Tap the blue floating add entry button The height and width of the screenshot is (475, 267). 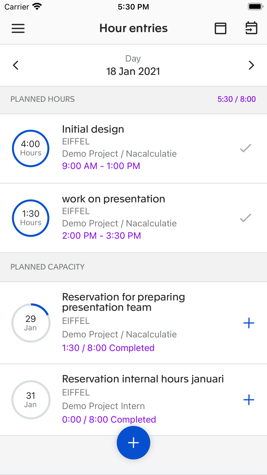pos(133,443)
